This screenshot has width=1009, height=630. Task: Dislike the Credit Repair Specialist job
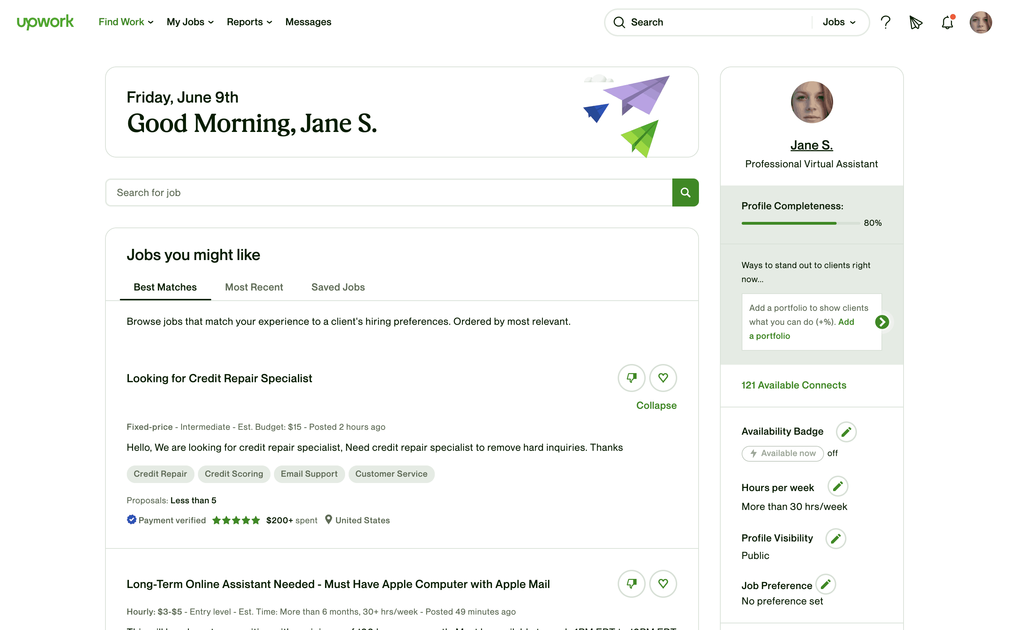(x=631, y=378)
